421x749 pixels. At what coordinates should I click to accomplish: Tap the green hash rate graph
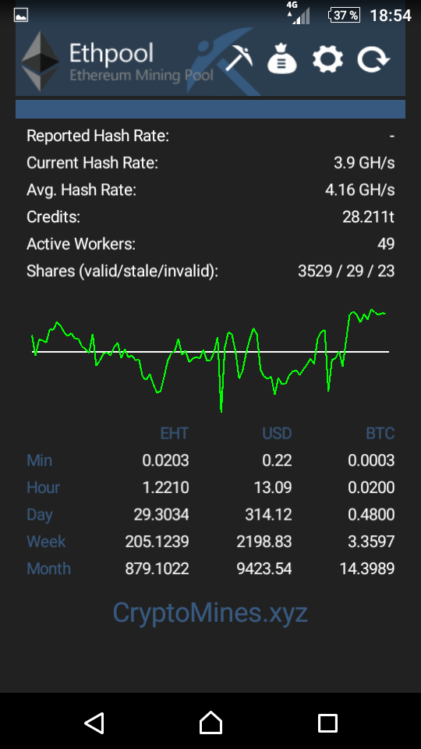click(x=210, y=359)
